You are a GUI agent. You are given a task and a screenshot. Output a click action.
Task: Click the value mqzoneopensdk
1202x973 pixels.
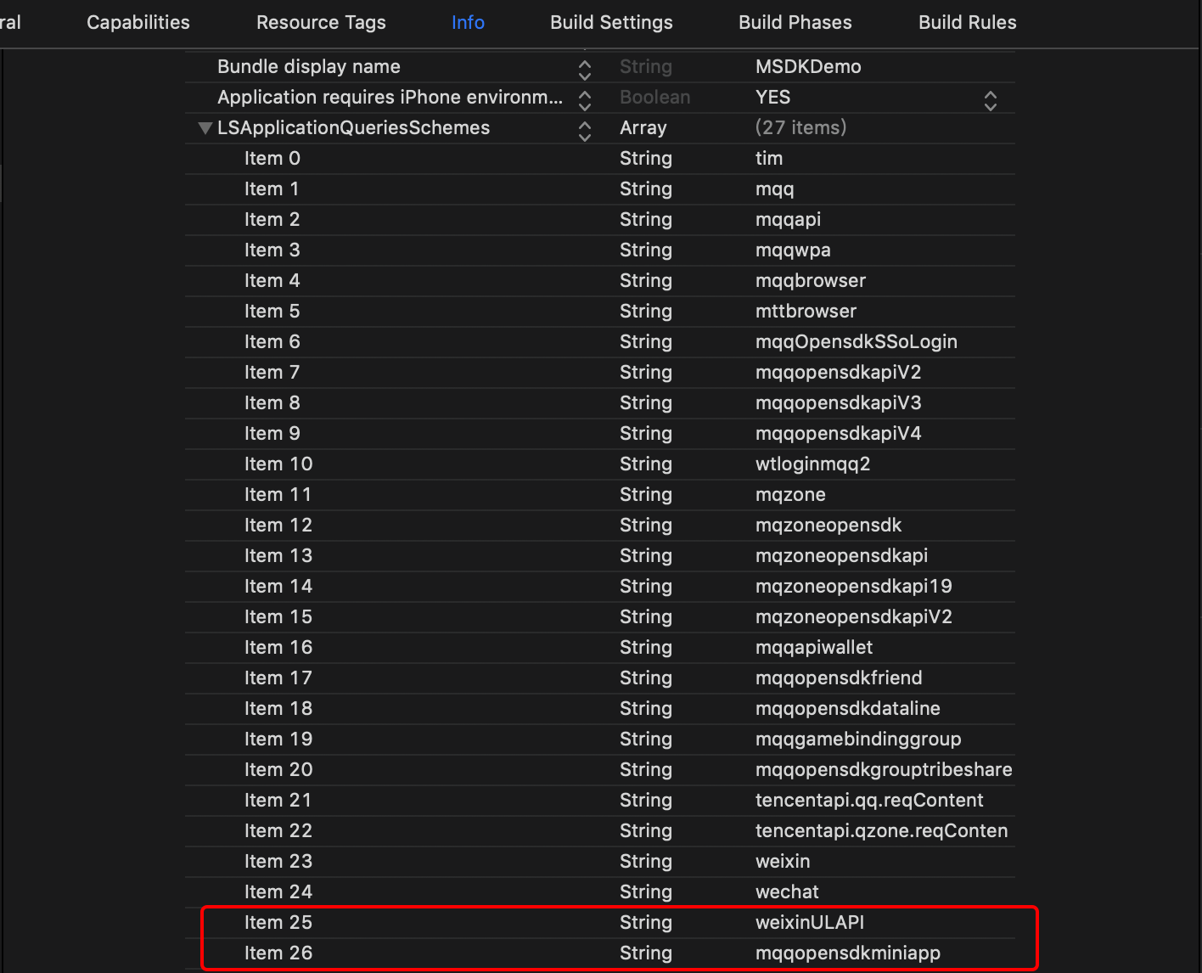[x=828, y=526]
